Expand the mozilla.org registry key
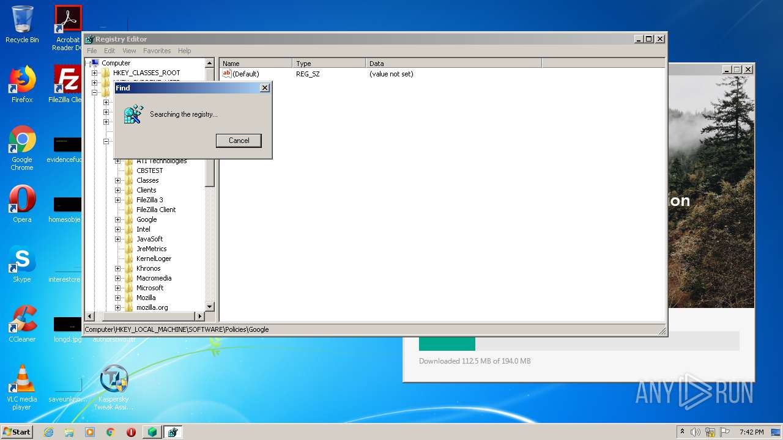Viewport: 783px width, 440px height. pos(117,307)
